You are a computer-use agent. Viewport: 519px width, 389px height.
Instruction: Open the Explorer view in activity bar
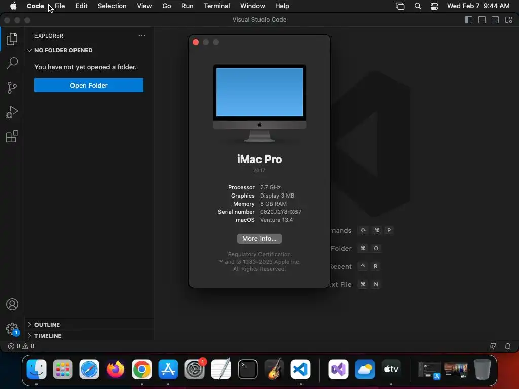(x=12, y=39)
